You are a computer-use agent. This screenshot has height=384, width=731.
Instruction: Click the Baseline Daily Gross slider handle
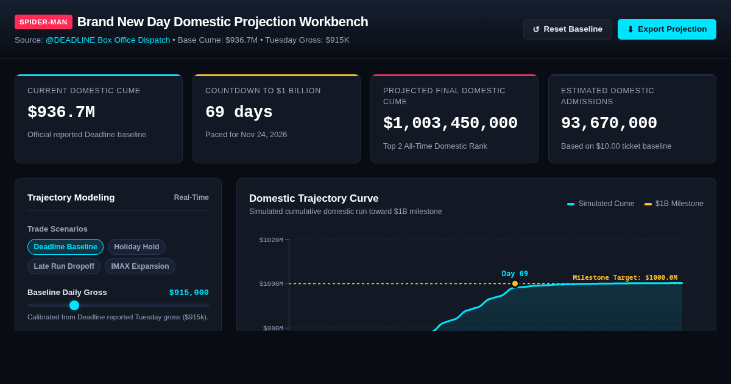point(74,305)
